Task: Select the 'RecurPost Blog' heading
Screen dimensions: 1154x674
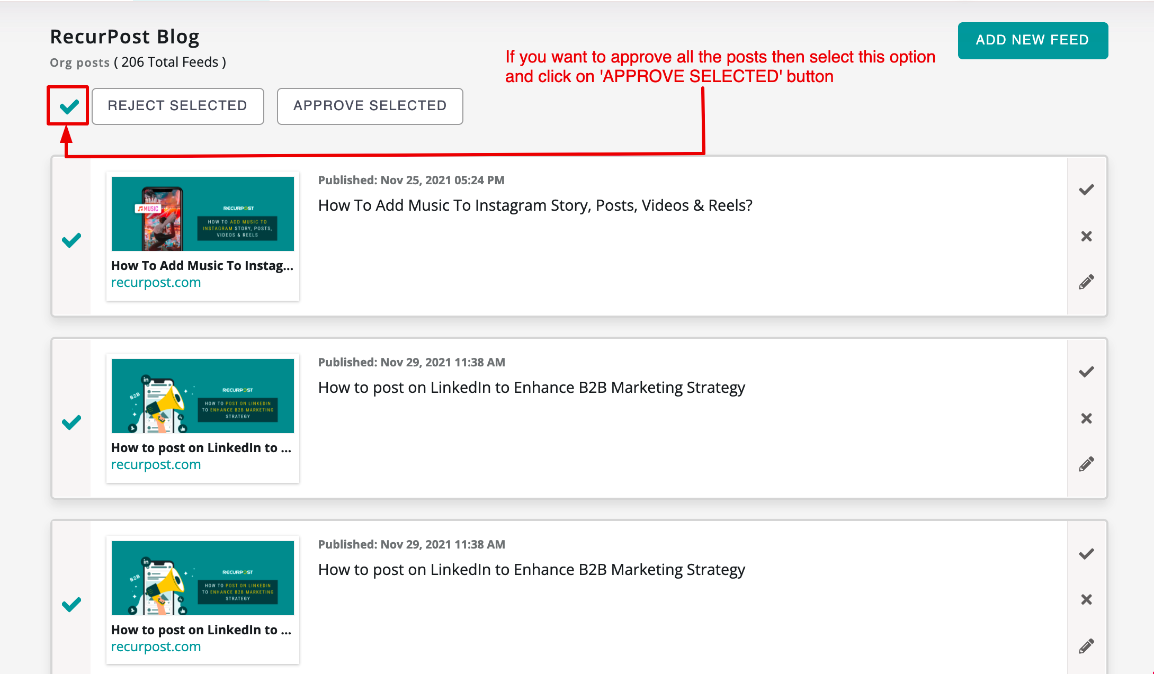Action: coord(124,37)
